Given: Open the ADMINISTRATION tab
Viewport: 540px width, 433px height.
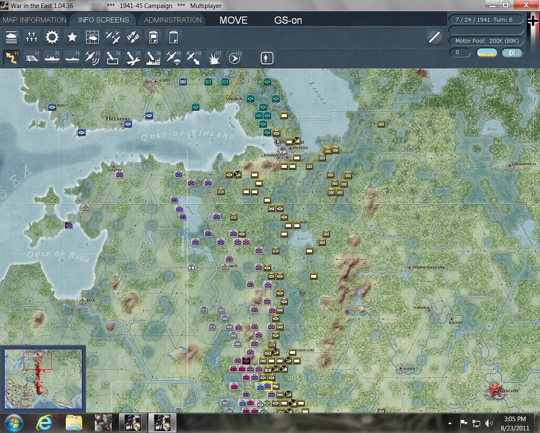Looking at the screenshot, I should tap(173, 20).
